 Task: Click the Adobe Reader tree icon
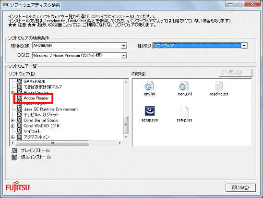pos(20,98)
